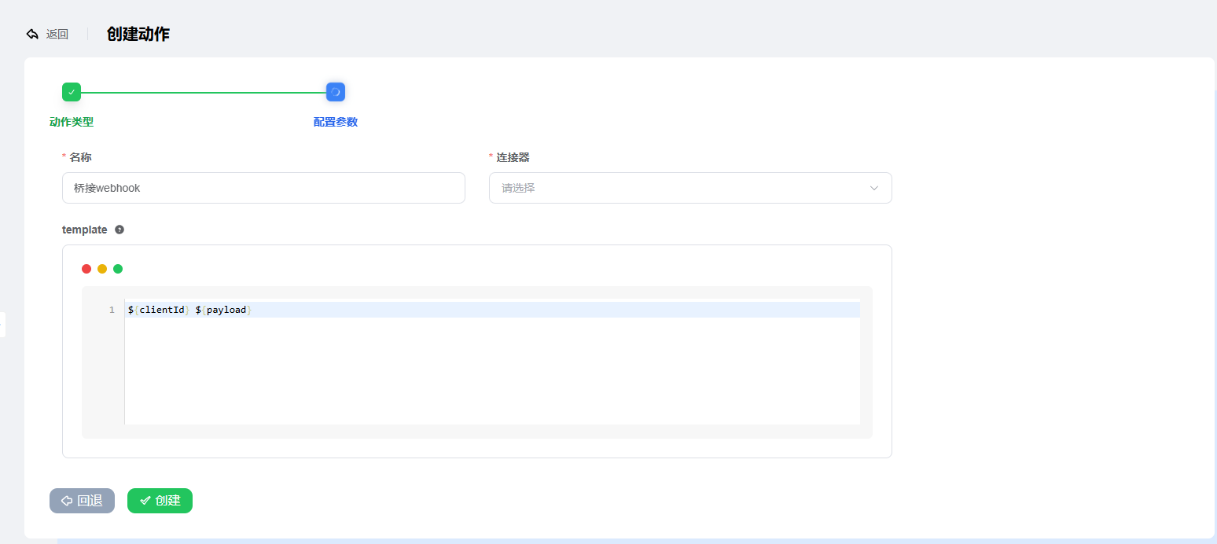Click the 动作类型 step label
Image resolution: width=1217 pixels, height=544 pixels.
click(x=72, y=122)
